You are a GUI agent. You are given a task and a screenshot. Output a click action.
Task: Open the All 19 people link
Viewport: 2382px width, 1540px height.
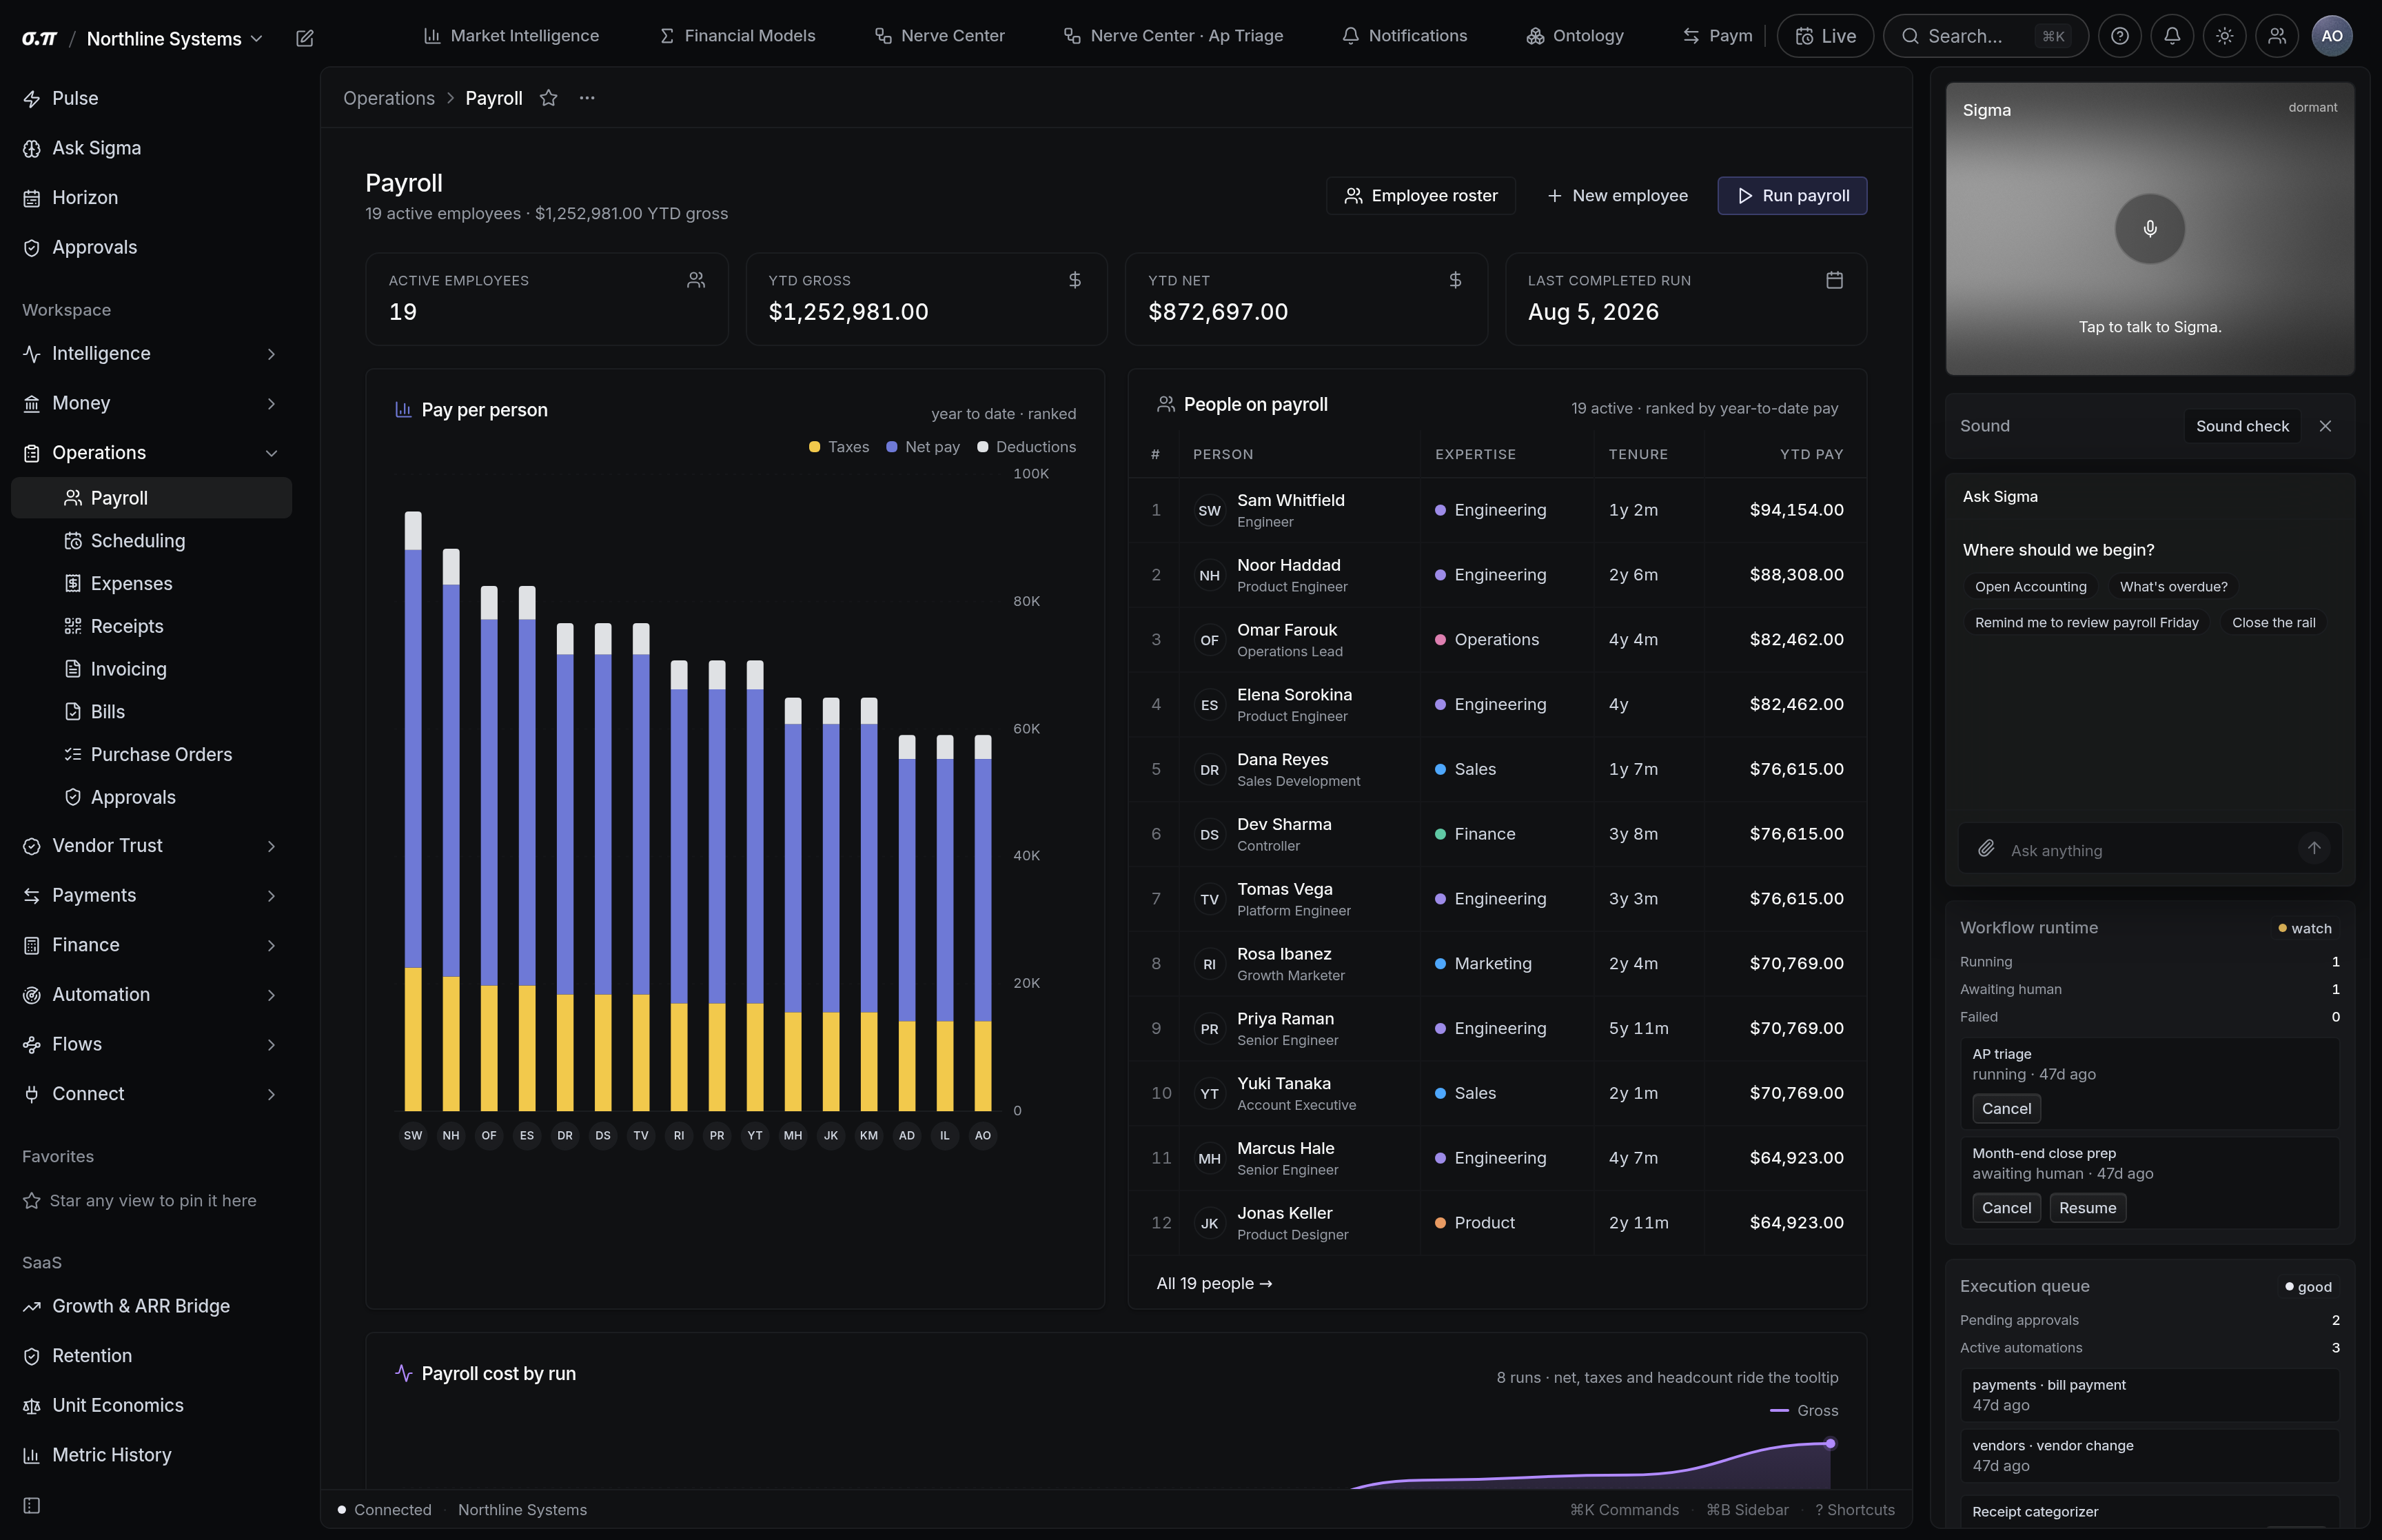1214,1283
